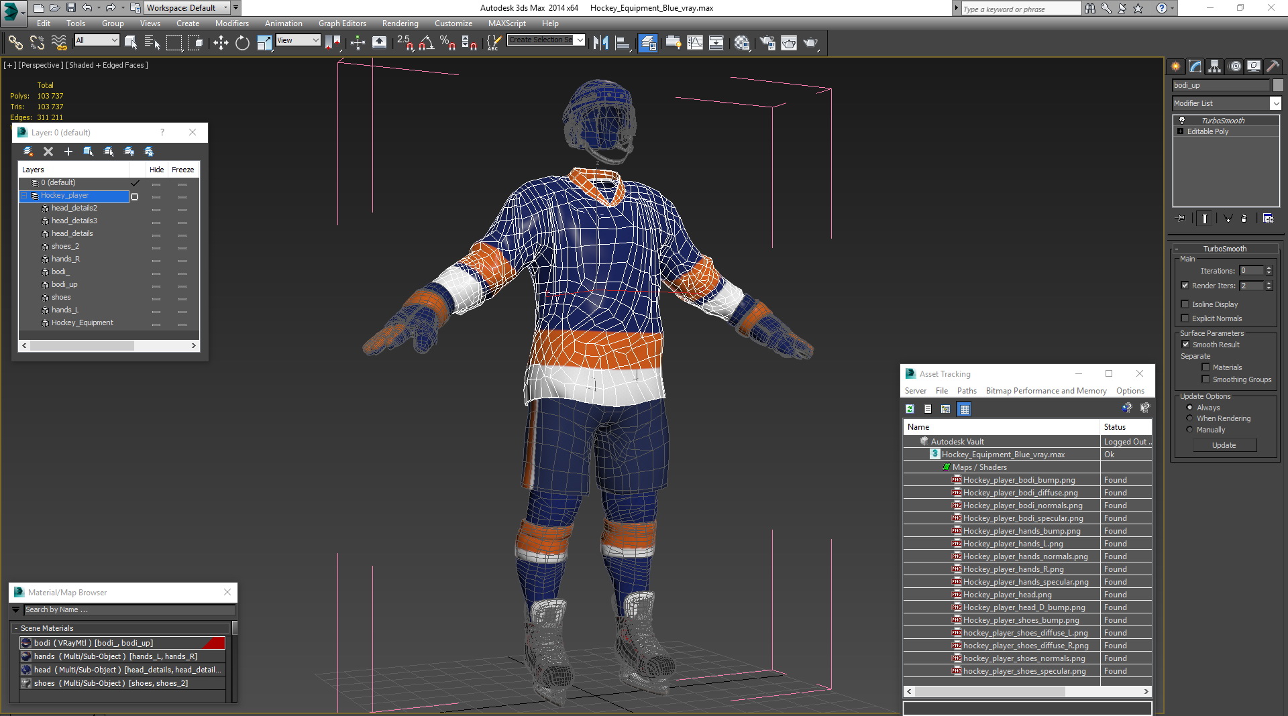Click Shaded + Edged Faces viewport label
The width and height of the screenshot is (1288, 716).
click(x=107, y=65)
